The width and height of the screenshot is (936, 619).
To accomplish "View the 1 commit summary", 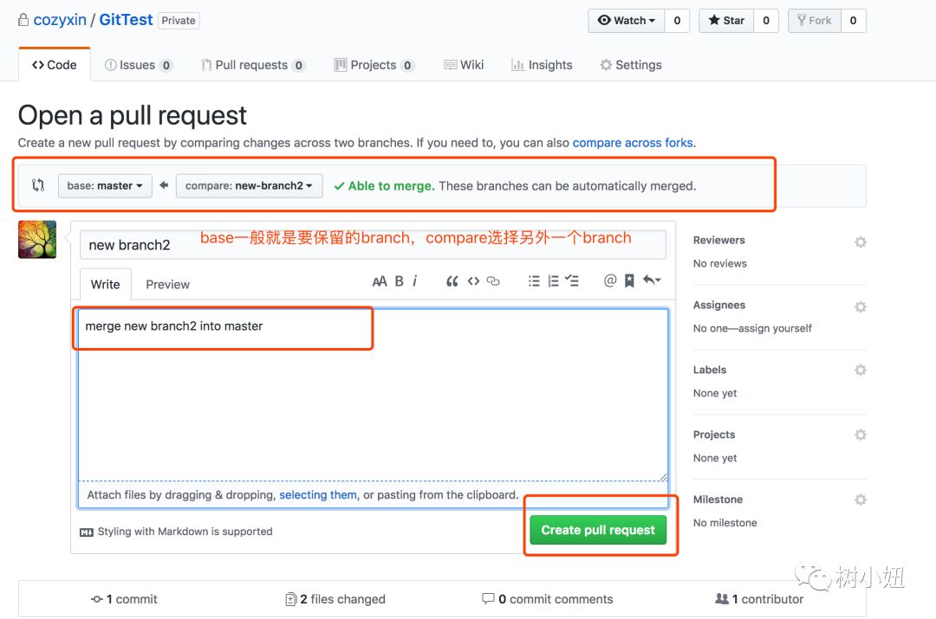I will (124, 599).
